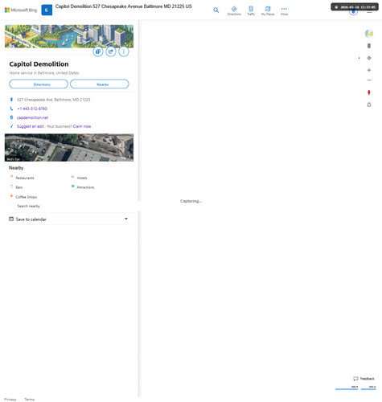Viewport: 382px width, 402px height.
Task: Click the city illustration banner image
Action: (69, 36)
